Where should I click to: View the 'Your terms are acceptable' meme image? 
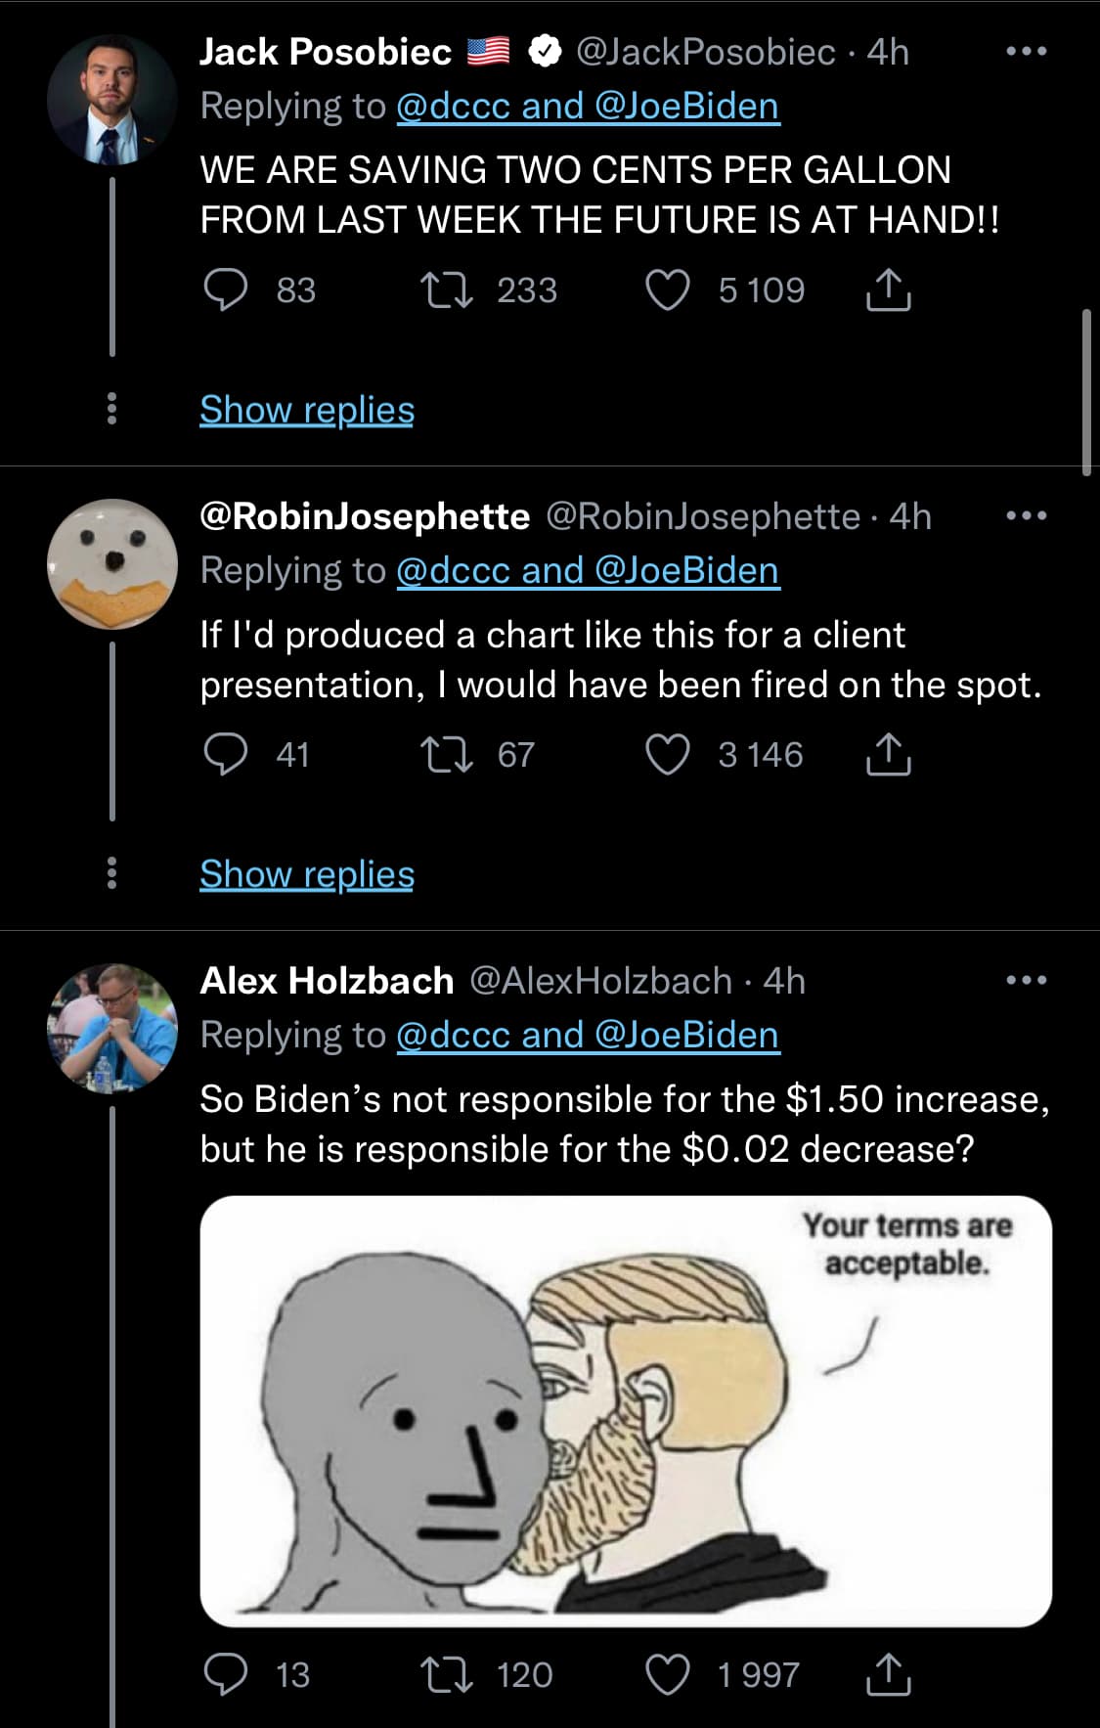(x=626, y=1410)
